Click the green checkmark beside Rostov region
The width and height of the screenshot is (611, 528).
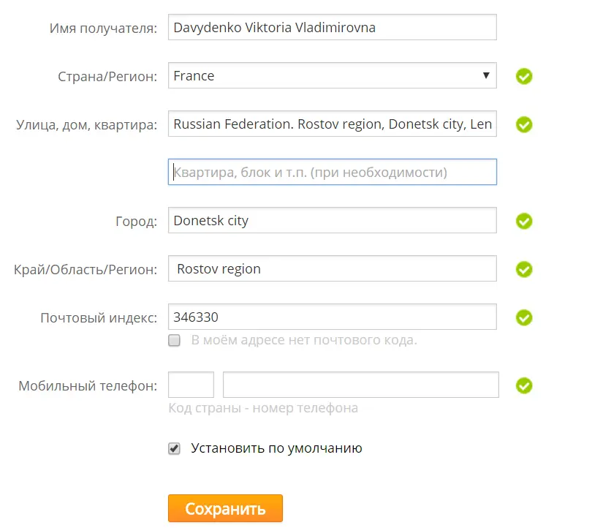524,269
